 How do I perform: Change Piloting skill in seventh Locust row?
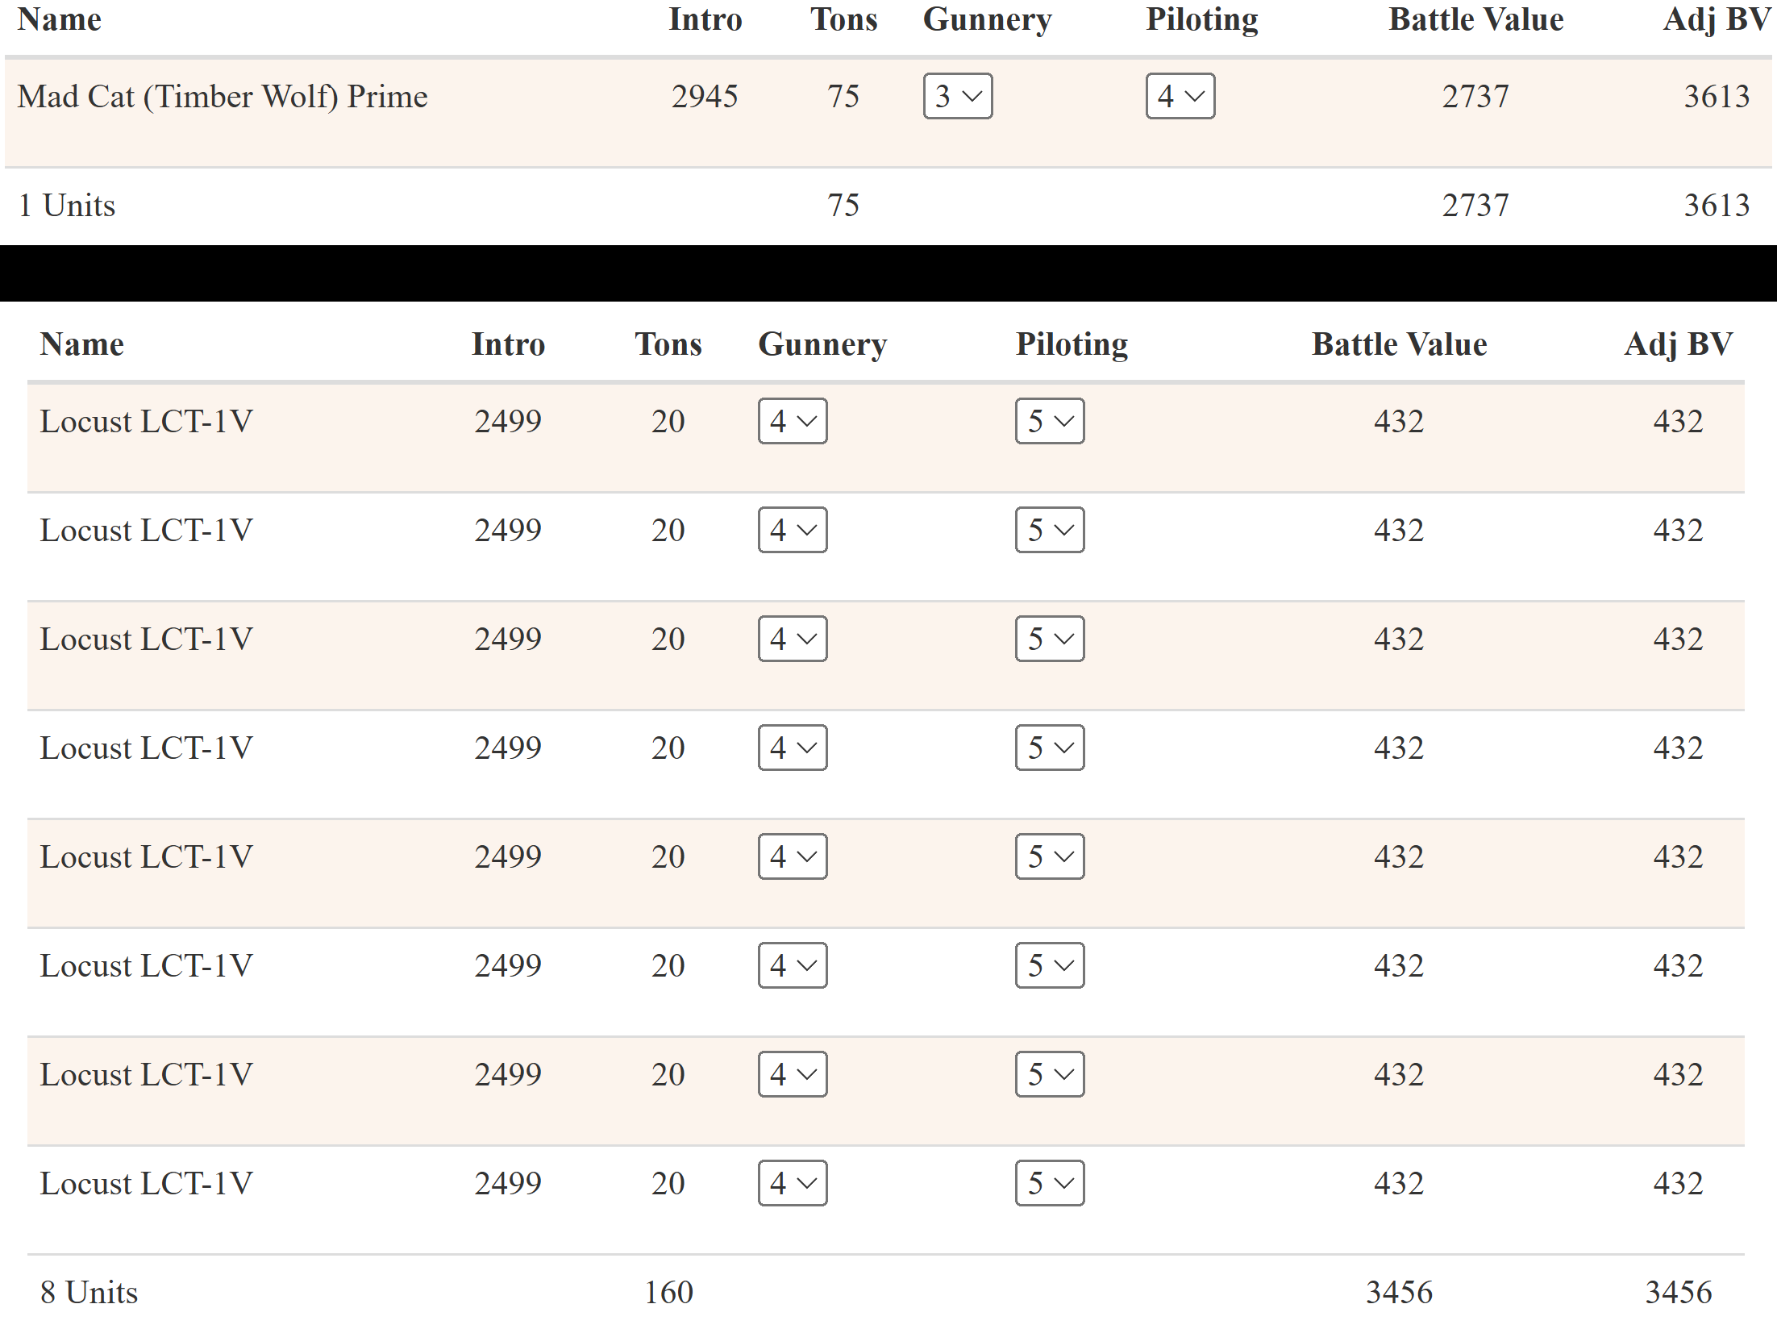pyautogui.click(x=1050, y=1074)
